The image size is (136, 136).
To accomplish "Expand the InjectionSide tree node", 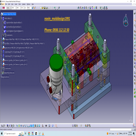I will [3, 23].
